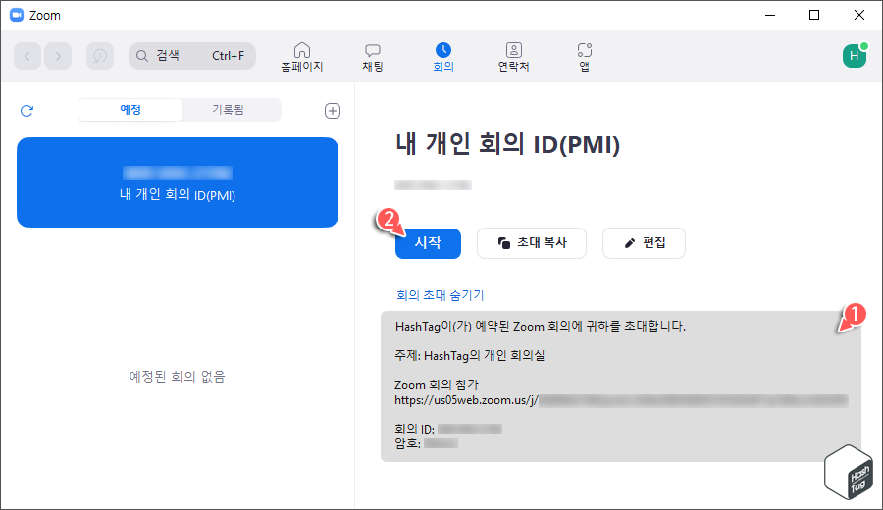
Task: Click the 회의 ID line in invitation
Action: (448, 429)
